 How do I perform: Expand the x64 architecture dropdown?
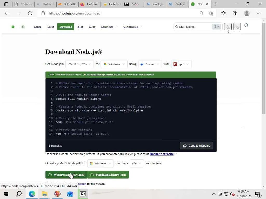(x=137, y=163)
